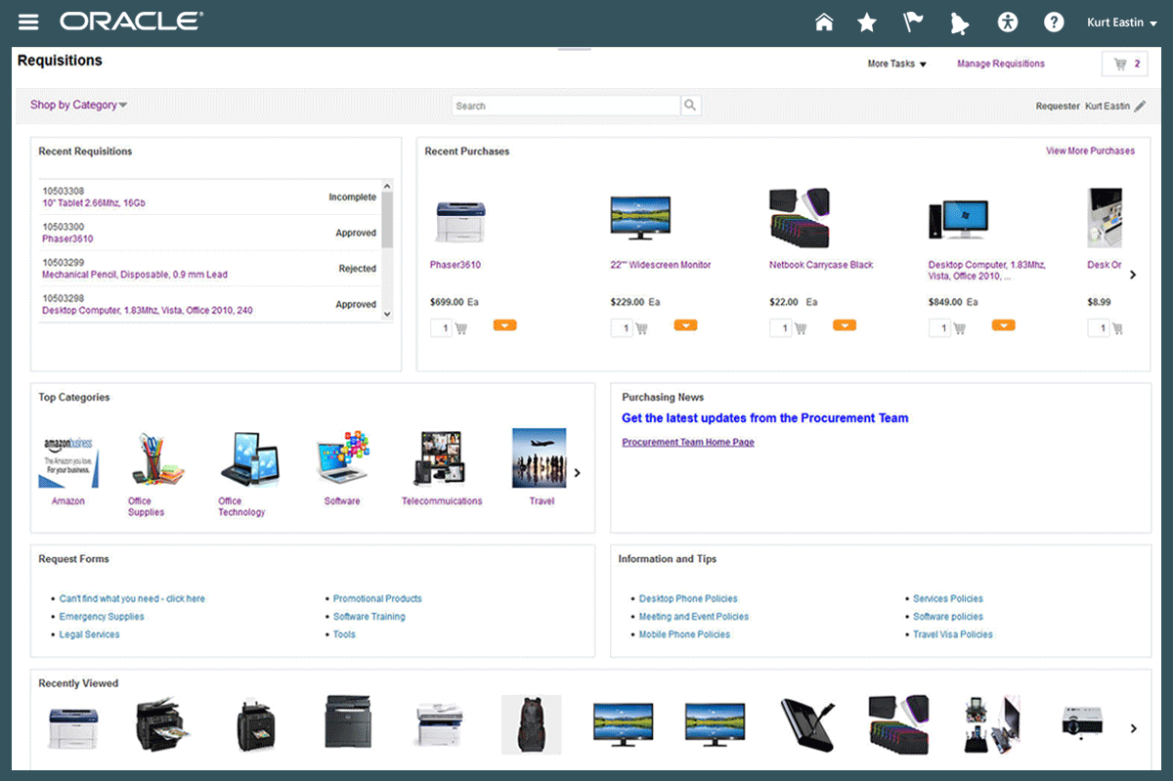Expand the Shop by Category dropdown
Screen dimensions: 1173x781
tap(78, 105)
